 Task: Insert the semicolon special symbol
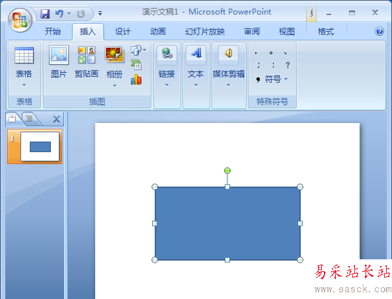pos(258,65)
